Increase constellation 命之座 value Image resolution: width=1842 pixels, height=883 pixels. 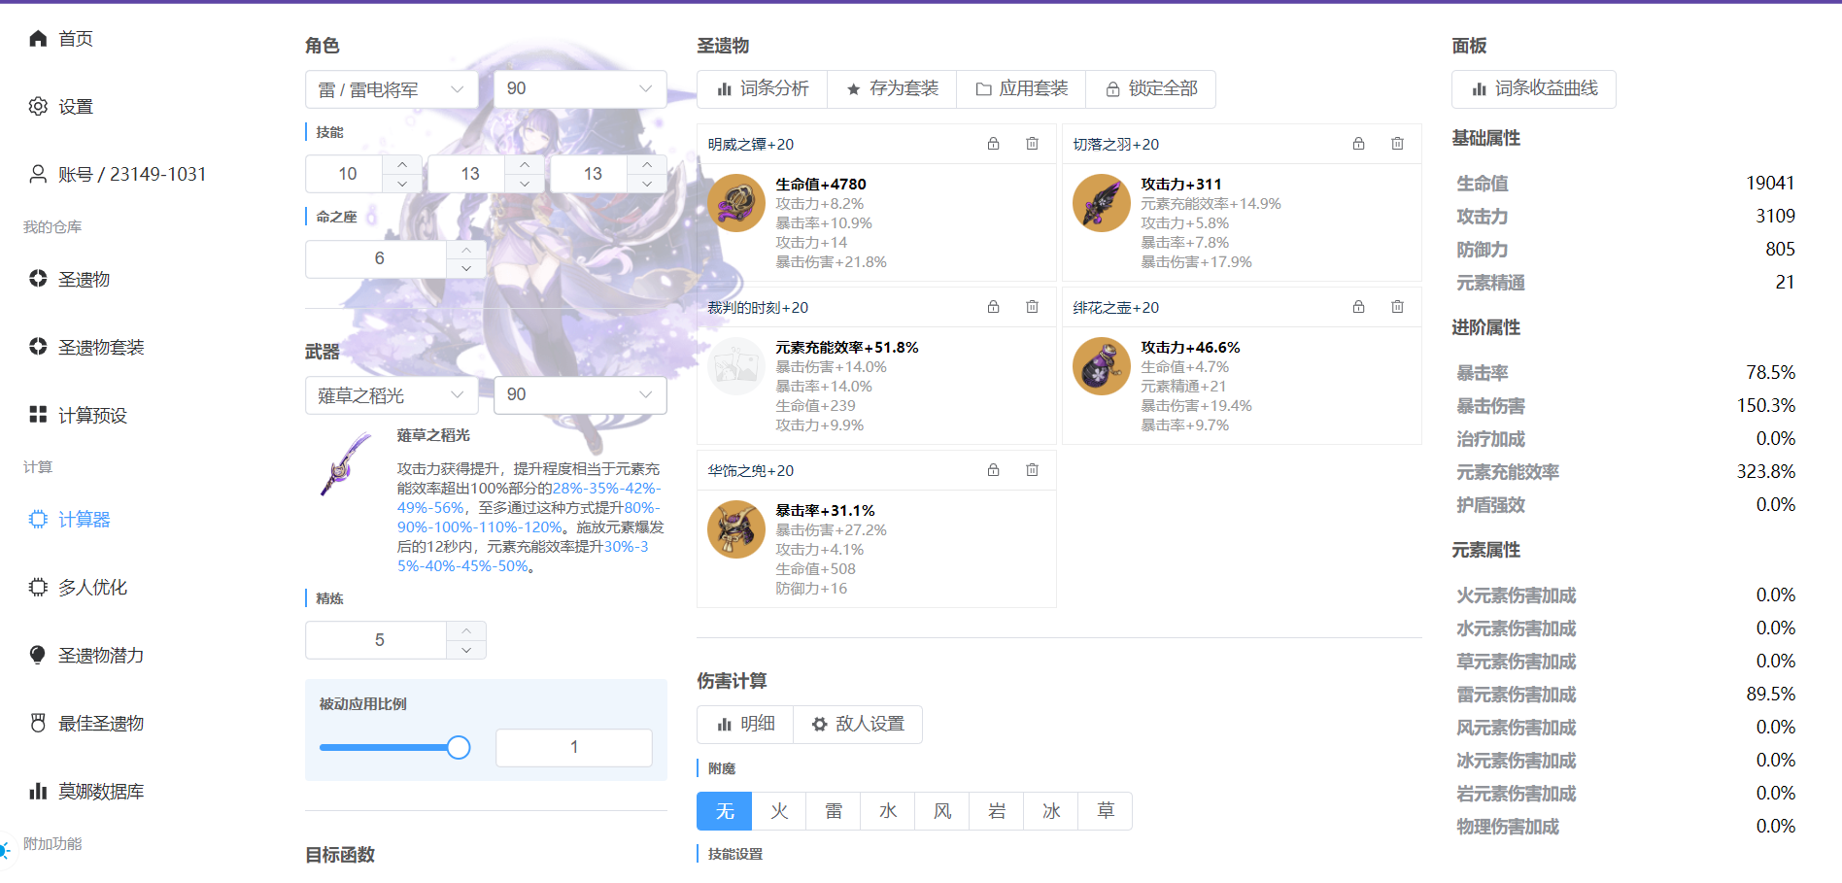point(466,250)
